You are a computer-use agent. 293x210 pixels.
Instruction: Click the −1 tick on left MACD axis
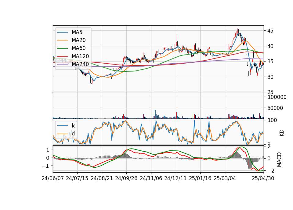coord(45,166)
